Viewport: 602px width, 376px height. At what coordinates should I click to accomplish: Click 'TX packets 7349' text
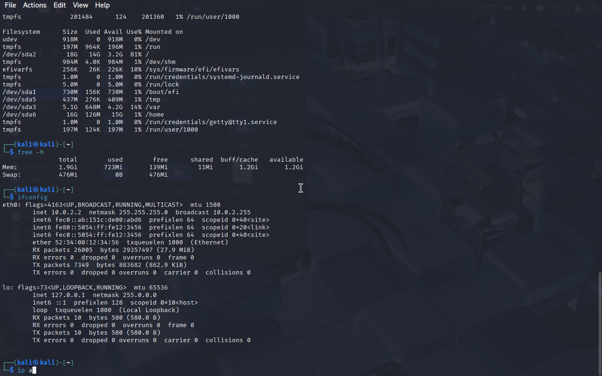(61, 265)
